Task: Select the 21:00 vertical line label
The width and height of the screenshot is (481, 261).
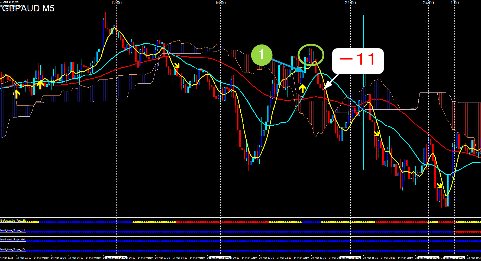Action: pyautogui.click(x=350, y=3)
